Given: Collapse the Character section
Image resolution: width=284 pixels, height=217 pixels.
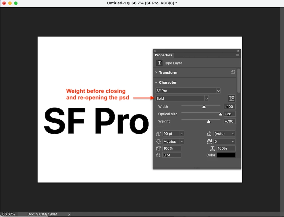Looking at the screenshot, I should tap(156, 82).
